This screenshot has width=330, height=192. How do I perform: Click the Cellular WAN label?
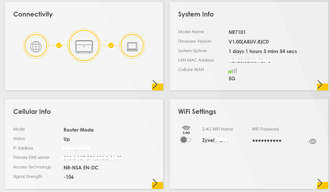[191, 70]
